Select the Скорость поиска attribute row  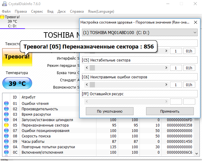pos(99,136)
